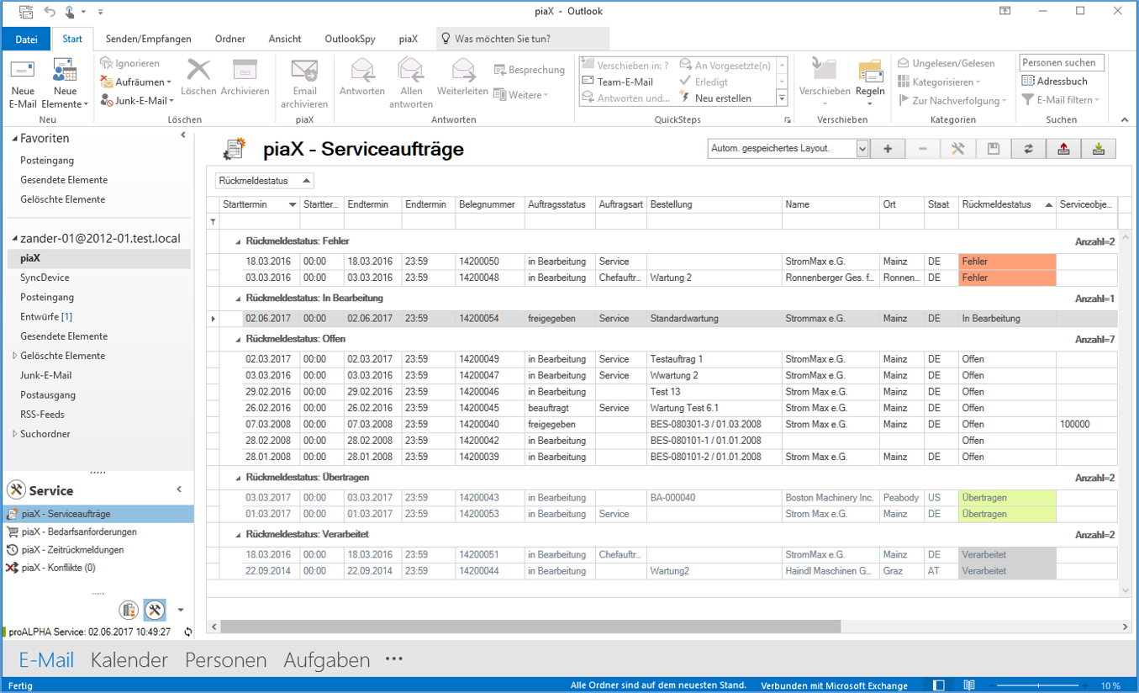Click the upload export icon with the red arrow
This screenshot has height=693, width=1139.
coord(1063,149)
